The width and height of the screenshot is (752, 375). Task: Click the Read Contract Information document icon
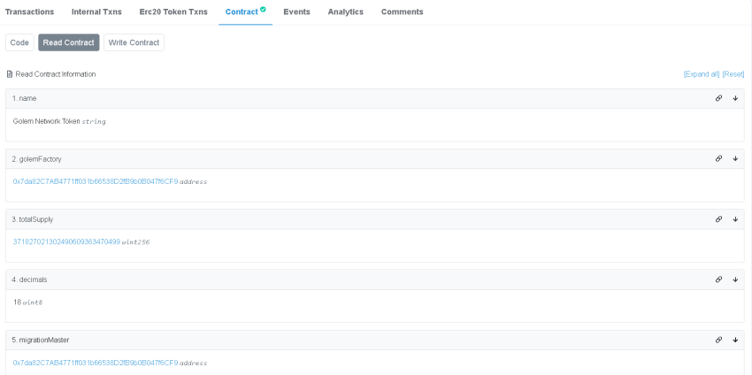(x=10, y=74)
